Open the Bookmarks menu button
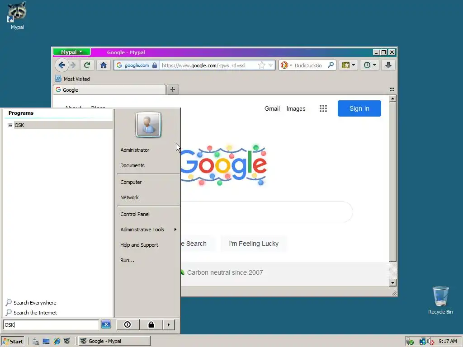Screen dimensions: 463x347 click(x=349, y=65)
